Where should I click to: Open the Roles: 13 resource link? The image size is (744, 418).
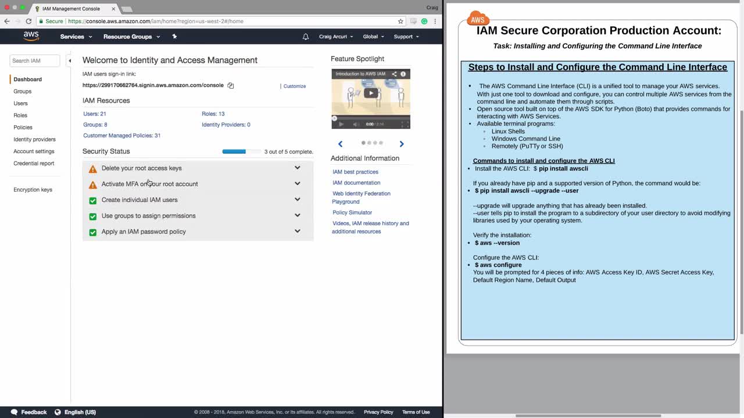pos(213,114)
